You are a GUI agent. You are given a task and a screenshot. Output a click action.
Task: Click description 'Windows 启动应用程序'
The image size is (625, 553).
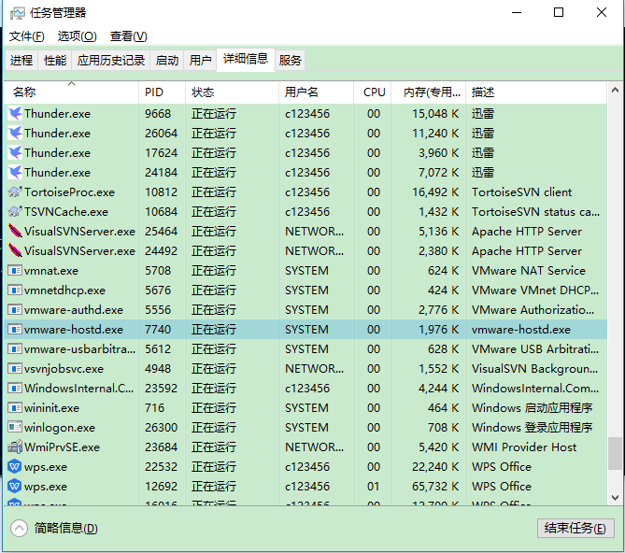(x=533, y=408)
